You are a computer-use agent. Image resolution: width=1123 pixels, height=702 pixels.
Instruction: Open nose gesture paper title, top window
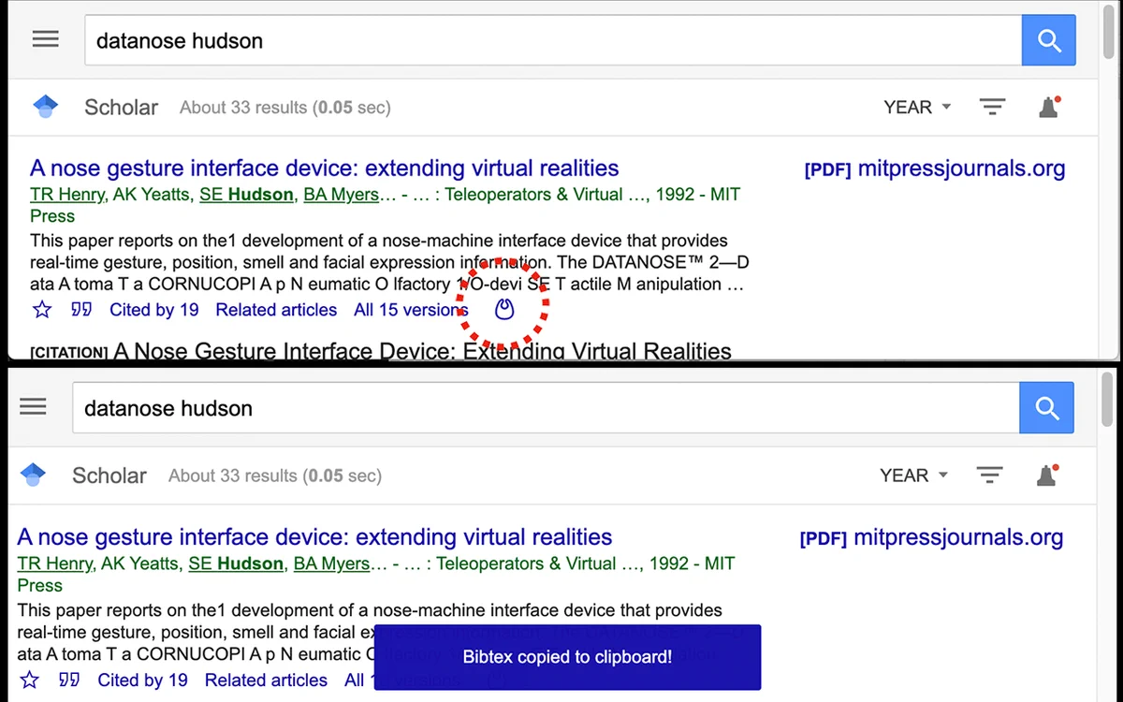pyautogui.click(x=325, y=168)
